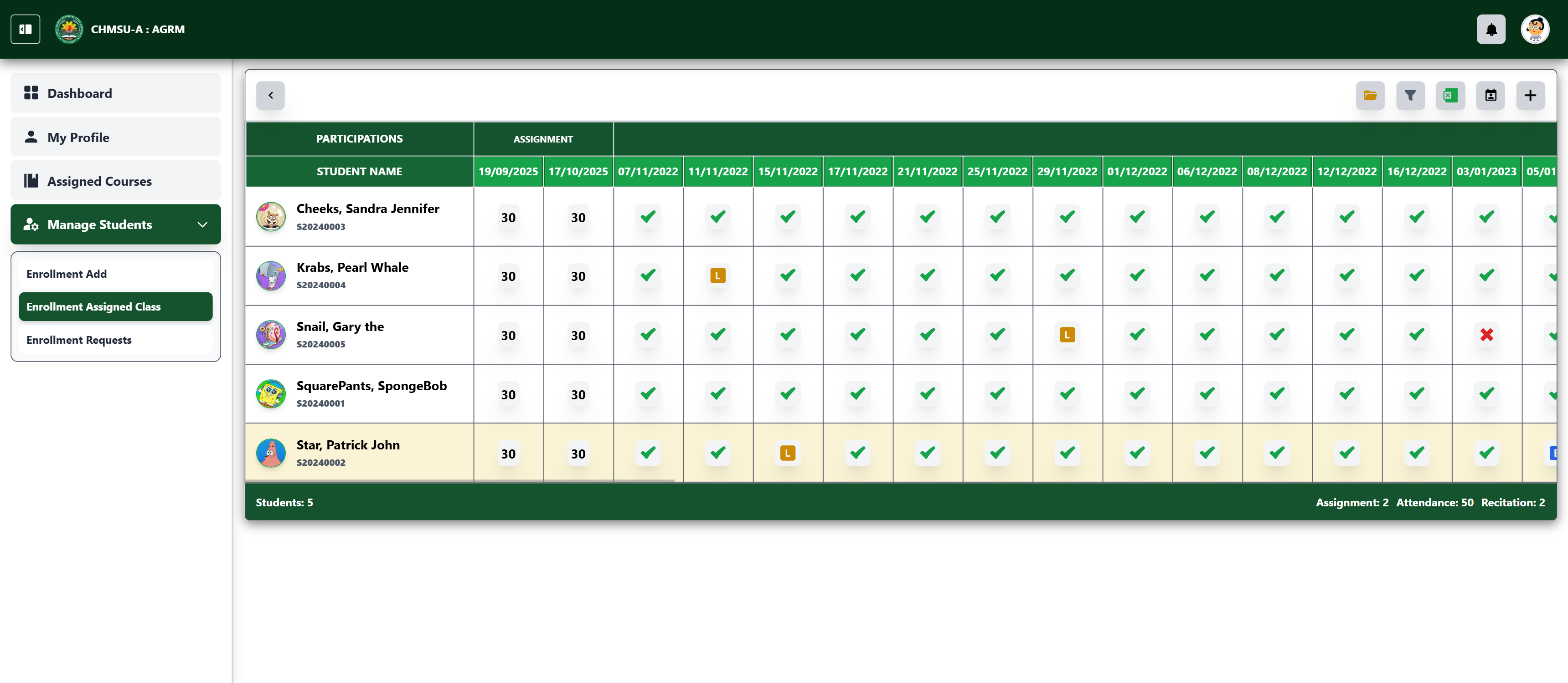Click the PARTICIPATIONS header cell
The width and height of the screenshot is (1568, 683).
(x=359, y=139)
